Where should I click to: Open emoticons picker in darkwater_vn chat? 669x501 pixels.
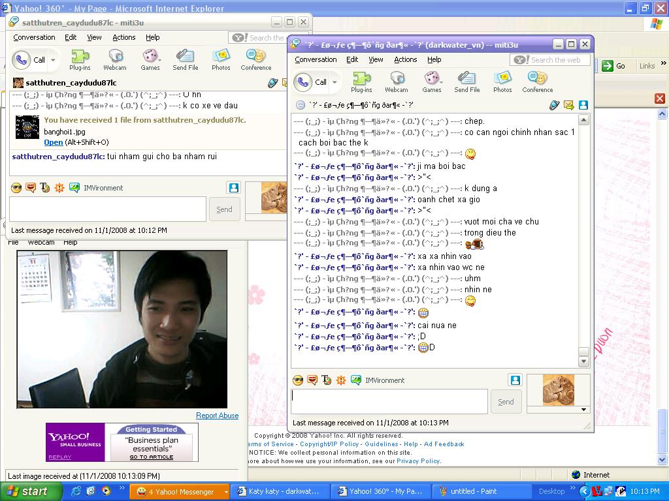coord(298,380)
